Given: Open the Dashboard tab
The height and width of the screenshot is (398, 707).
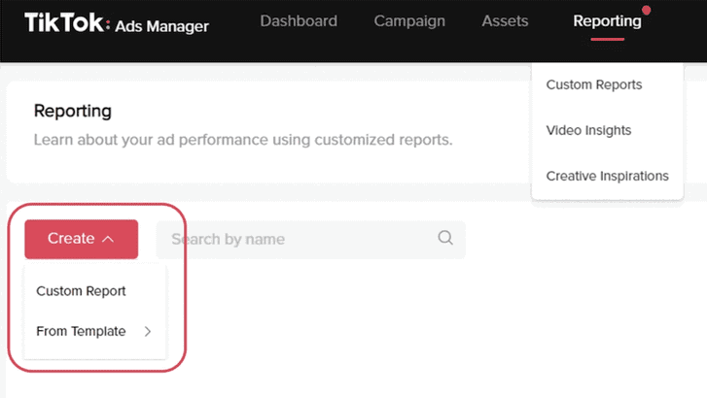Looking at the screenshot, I should [x=299, y=21].
